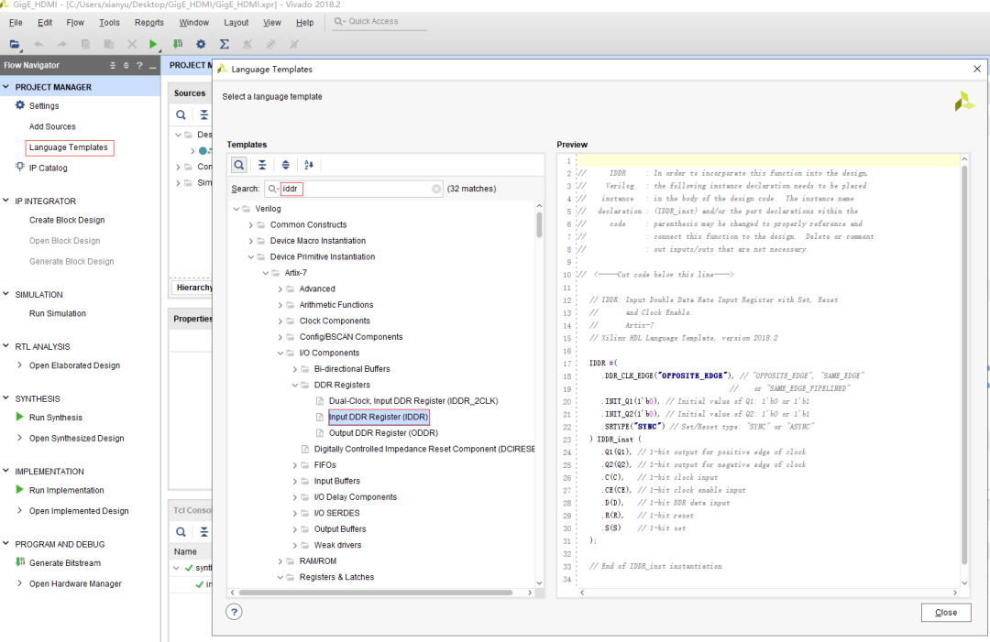
Task: Click Generate Bitstream in Flow Navigator
Action: pos(64,563)
